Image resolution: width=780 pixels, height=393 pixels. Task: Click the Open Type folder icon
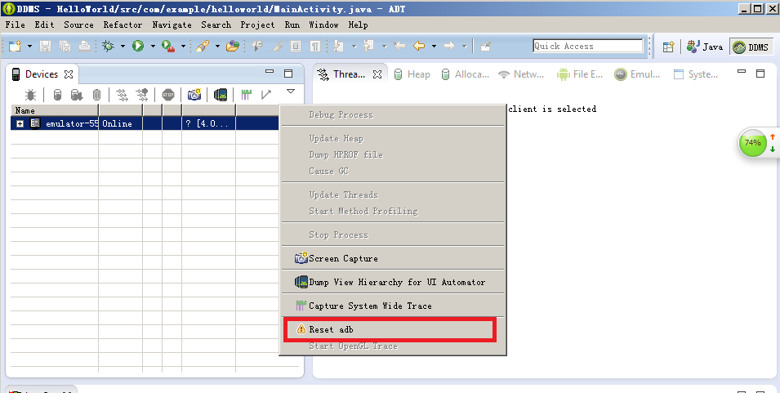[232, 47]
